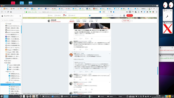Screen dimensions: 174x98
Task: Follow the user with the follow button
Action: click(x=126, y=21)
